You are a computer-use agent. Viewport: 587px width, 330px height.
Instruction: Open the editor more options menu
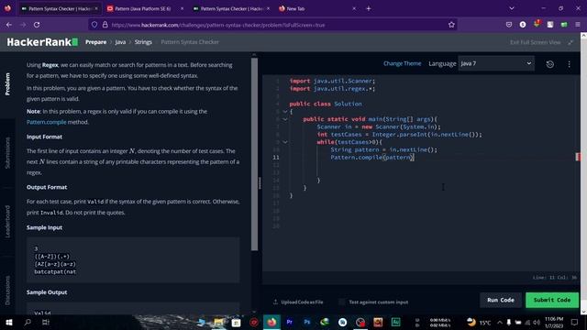[569, 64]
